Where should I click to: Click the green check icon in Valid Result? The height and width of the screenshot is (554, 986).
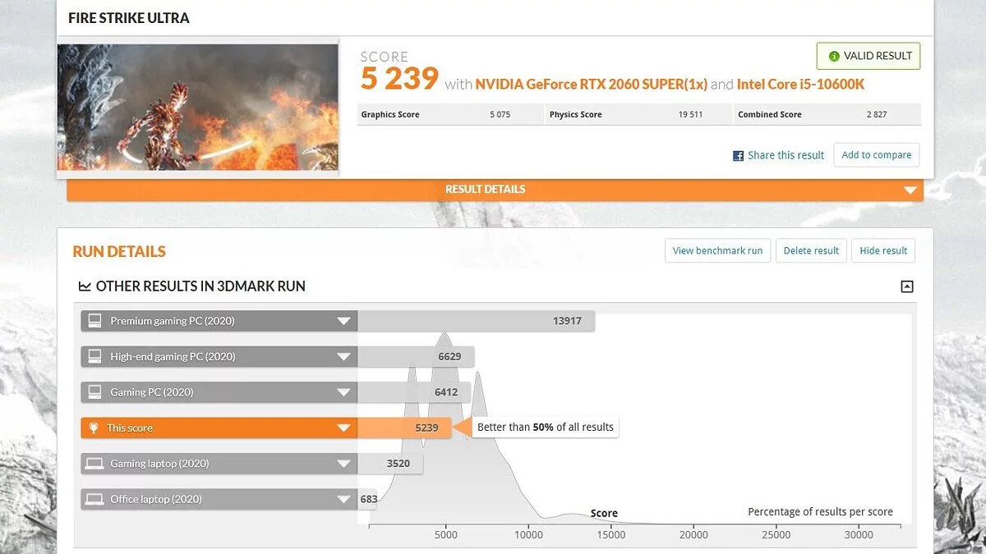[834, 56]
